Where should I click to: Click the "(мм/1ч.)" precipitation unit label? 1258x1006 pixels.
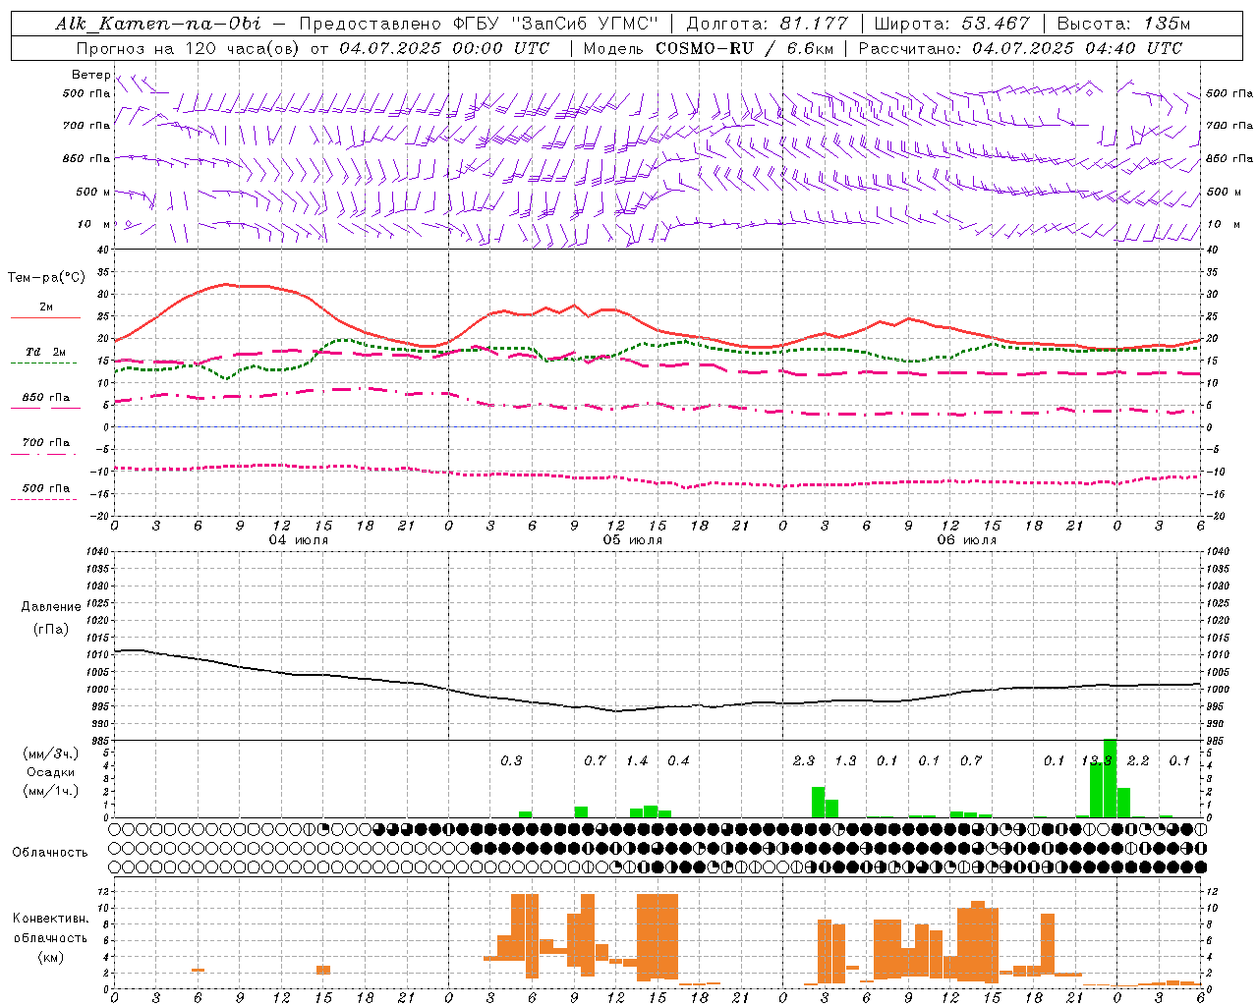51,791
